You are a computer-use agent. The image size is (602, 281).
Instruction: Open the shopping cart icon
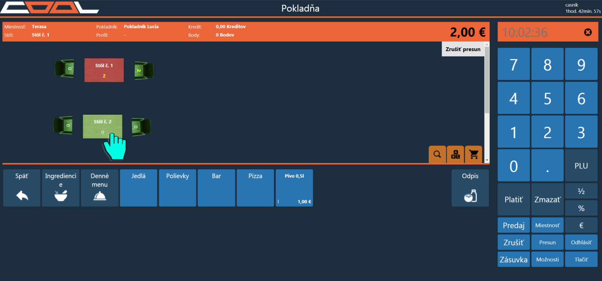coord(473,154)
